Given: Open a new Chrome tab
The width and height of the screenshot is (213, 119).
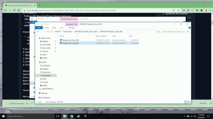Looking at the screenshot, I should [x=40, y=5].
